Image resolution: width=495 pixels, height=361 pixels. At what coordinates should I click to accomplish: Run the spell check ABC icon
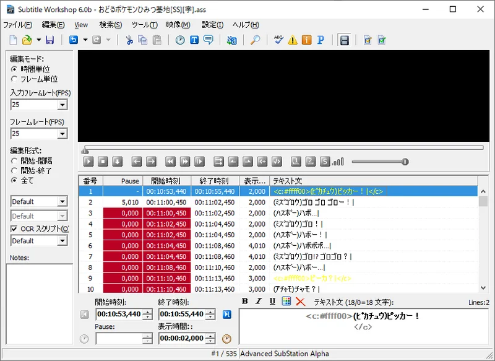tap(278, 40)
